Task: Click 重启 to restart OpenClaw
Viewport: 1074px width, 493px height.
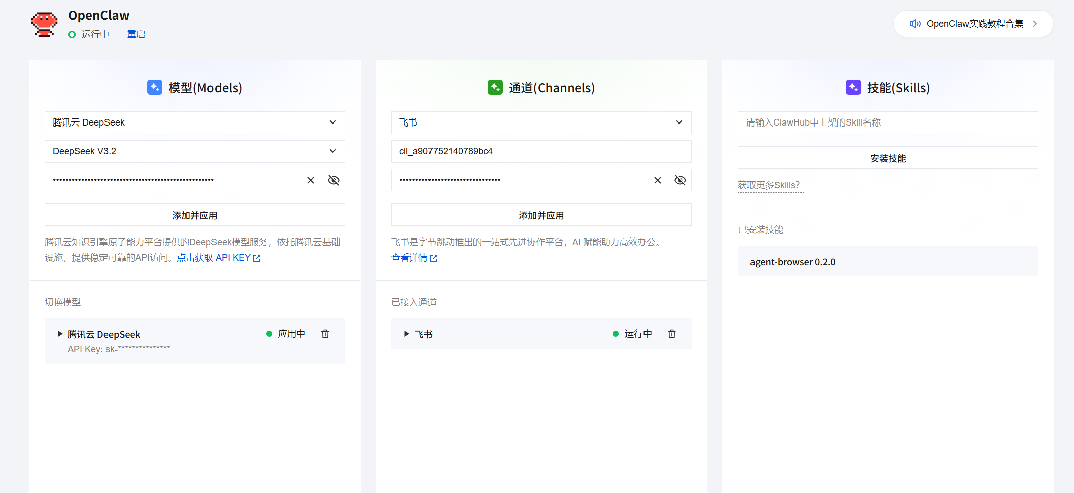Action: pyautogui.click(x=136, y=34)
